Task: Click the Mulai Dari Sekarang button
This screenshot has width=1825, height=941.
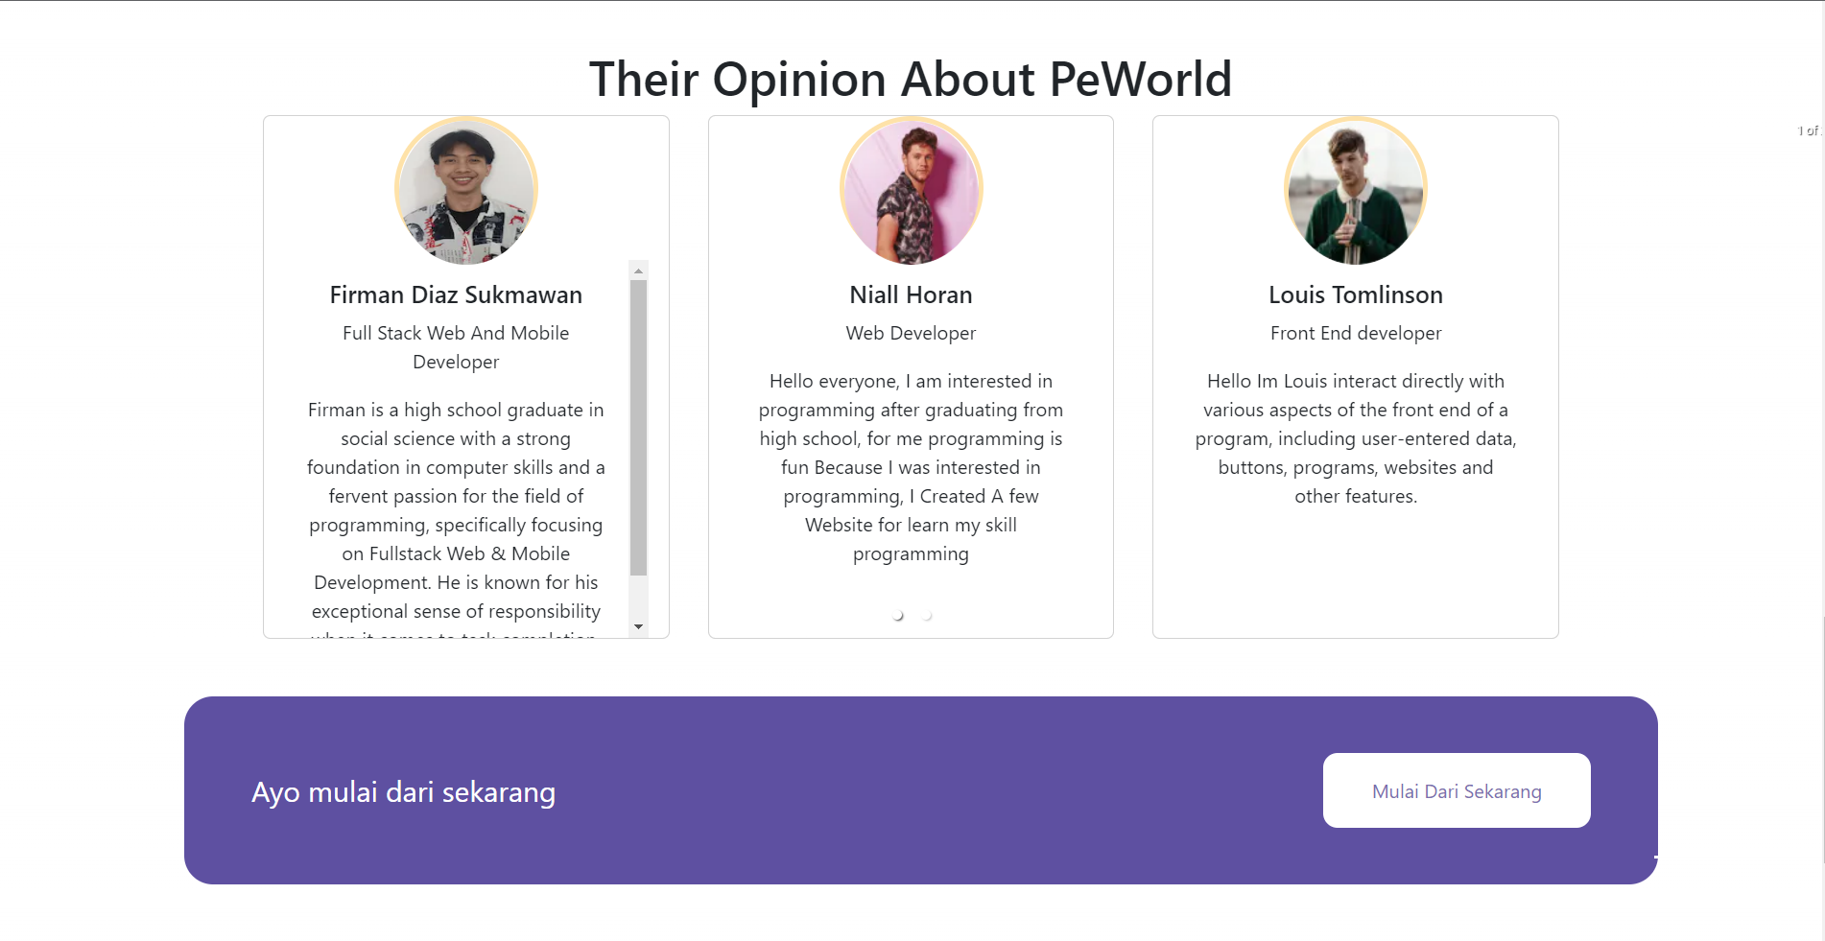Action: pos(1456,790)
